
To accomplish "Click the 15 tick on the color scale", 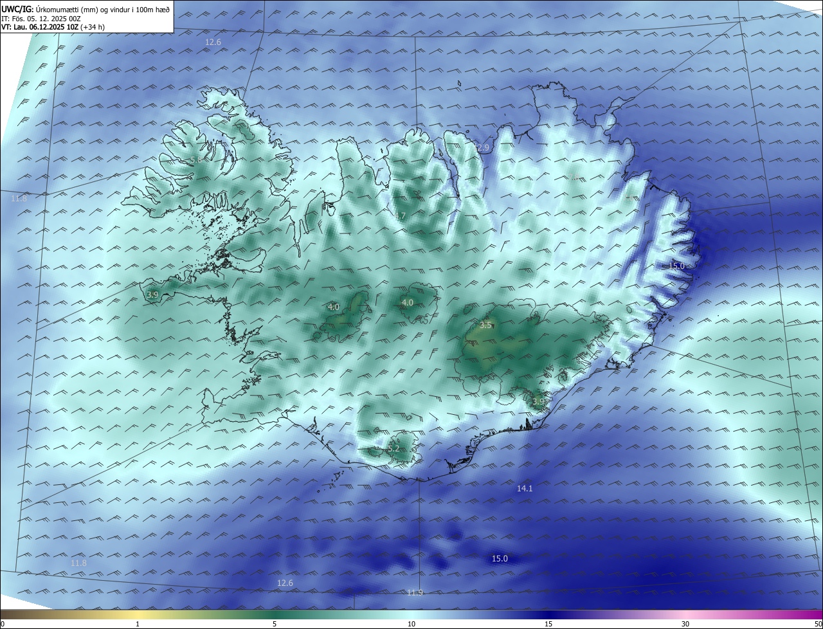I will (548, 624).
